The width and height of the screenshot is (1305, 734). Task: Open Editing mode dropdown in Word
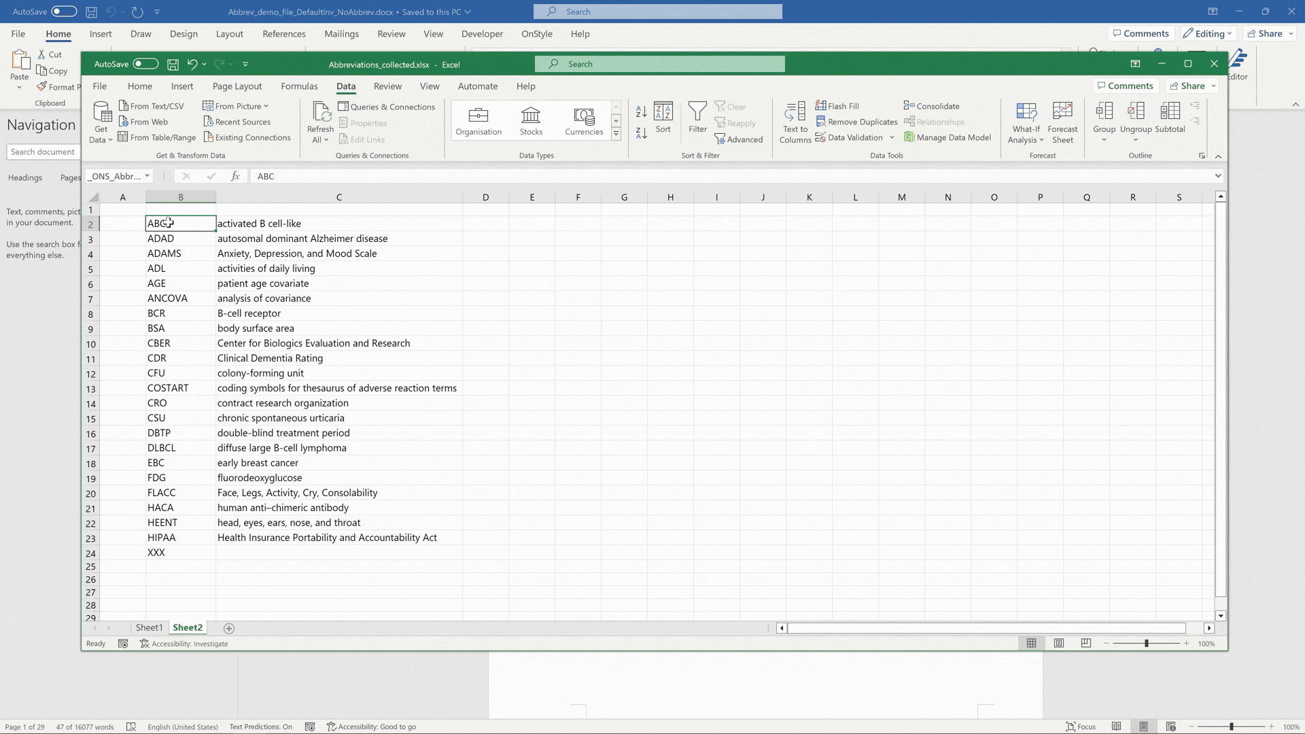1207,33
